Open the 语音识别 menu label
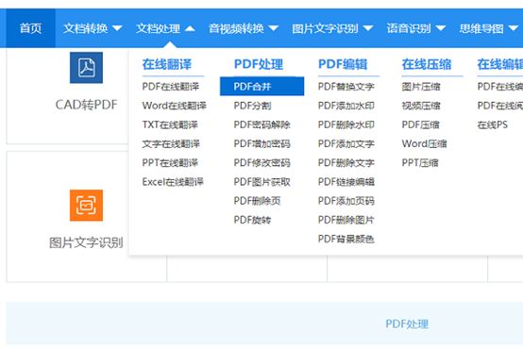Image resolution: width=523 pixels, height=348 pixels. [x=409, y=28]
